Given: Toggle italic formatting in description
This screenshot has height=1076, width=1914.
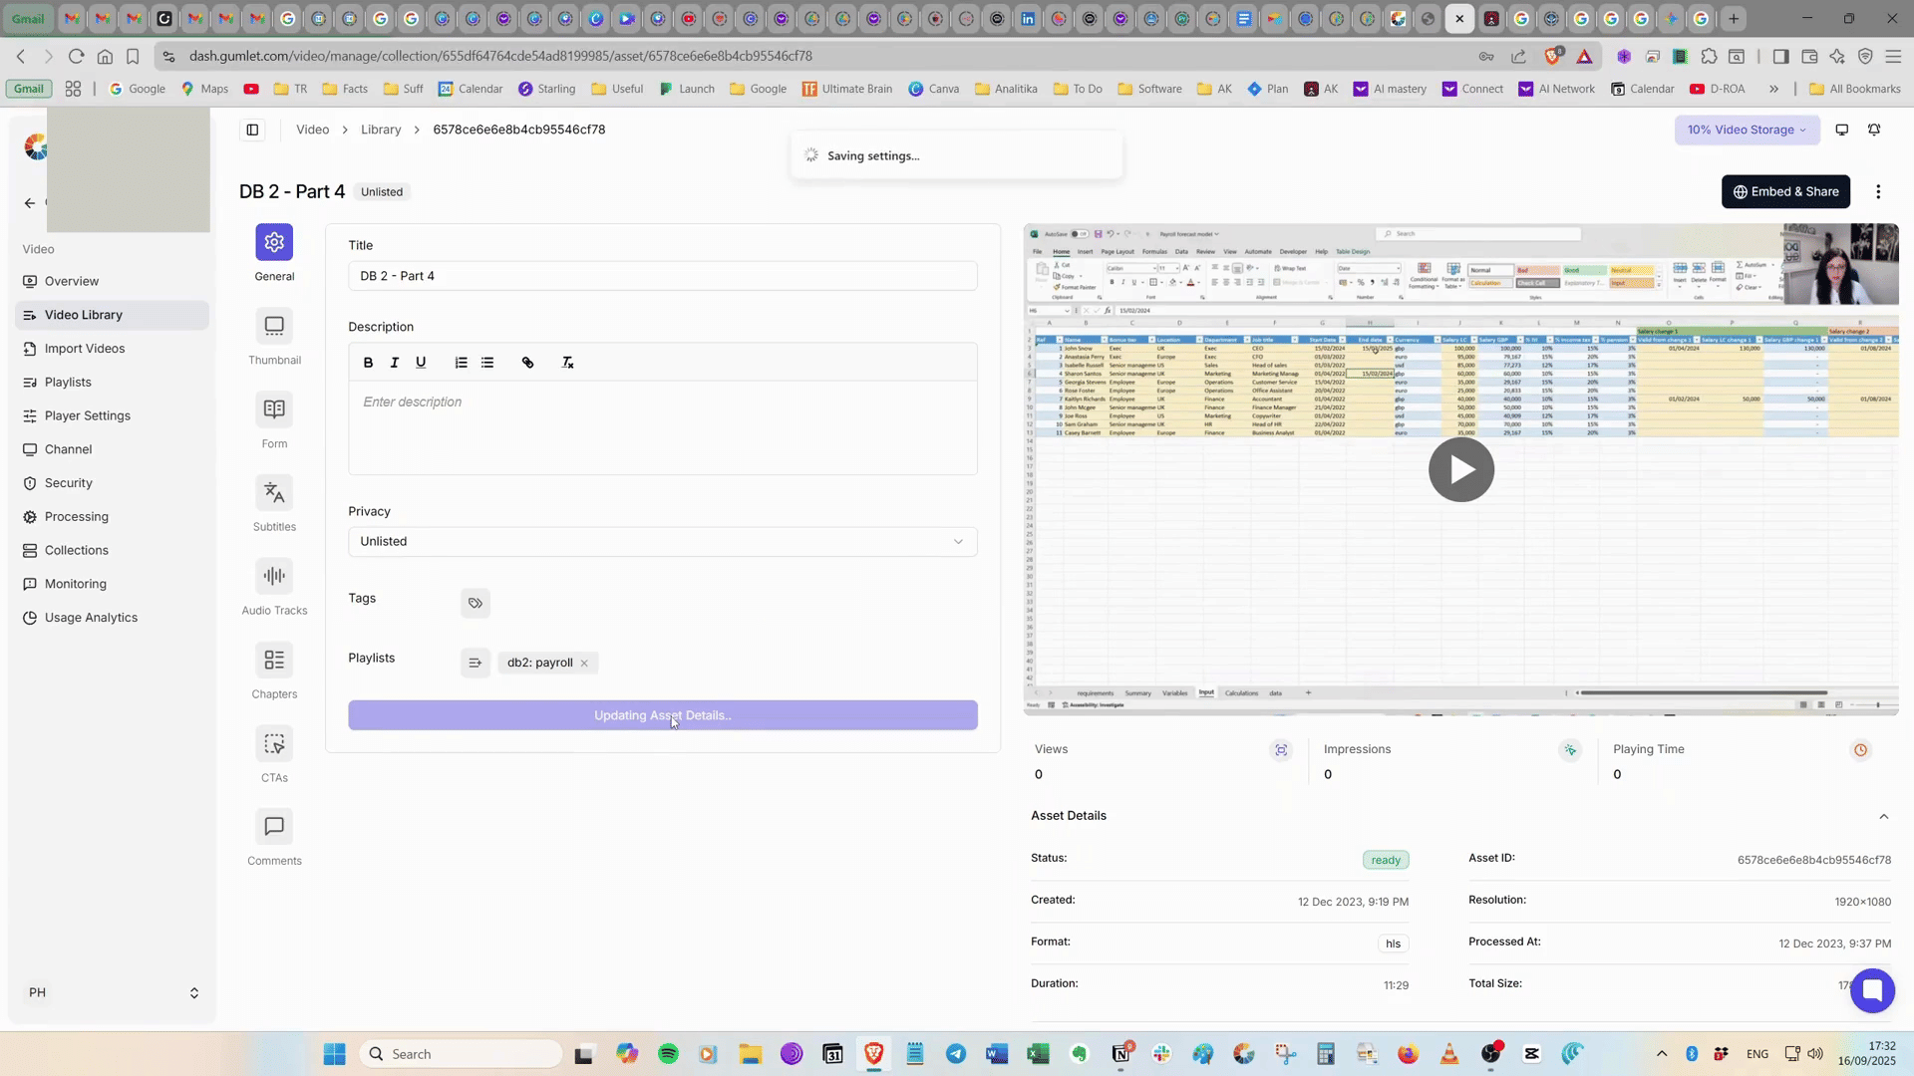Looking at the screenshot, I should [x=394, y=363].
